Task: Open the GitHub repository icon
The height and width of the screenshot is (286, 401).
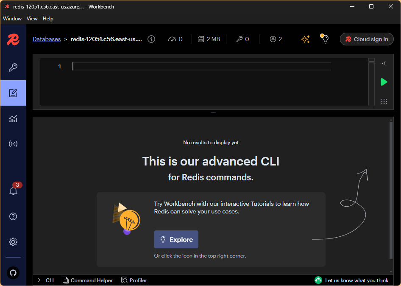Action: pos(13,273)
